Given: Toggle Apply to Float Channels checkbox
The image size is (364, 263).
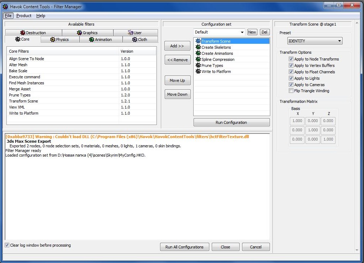Looking at the screenshot, I should point(291,72).
